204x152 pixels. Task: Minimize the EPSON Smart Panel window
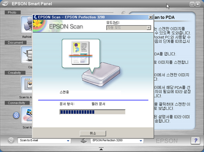[192, 4]
